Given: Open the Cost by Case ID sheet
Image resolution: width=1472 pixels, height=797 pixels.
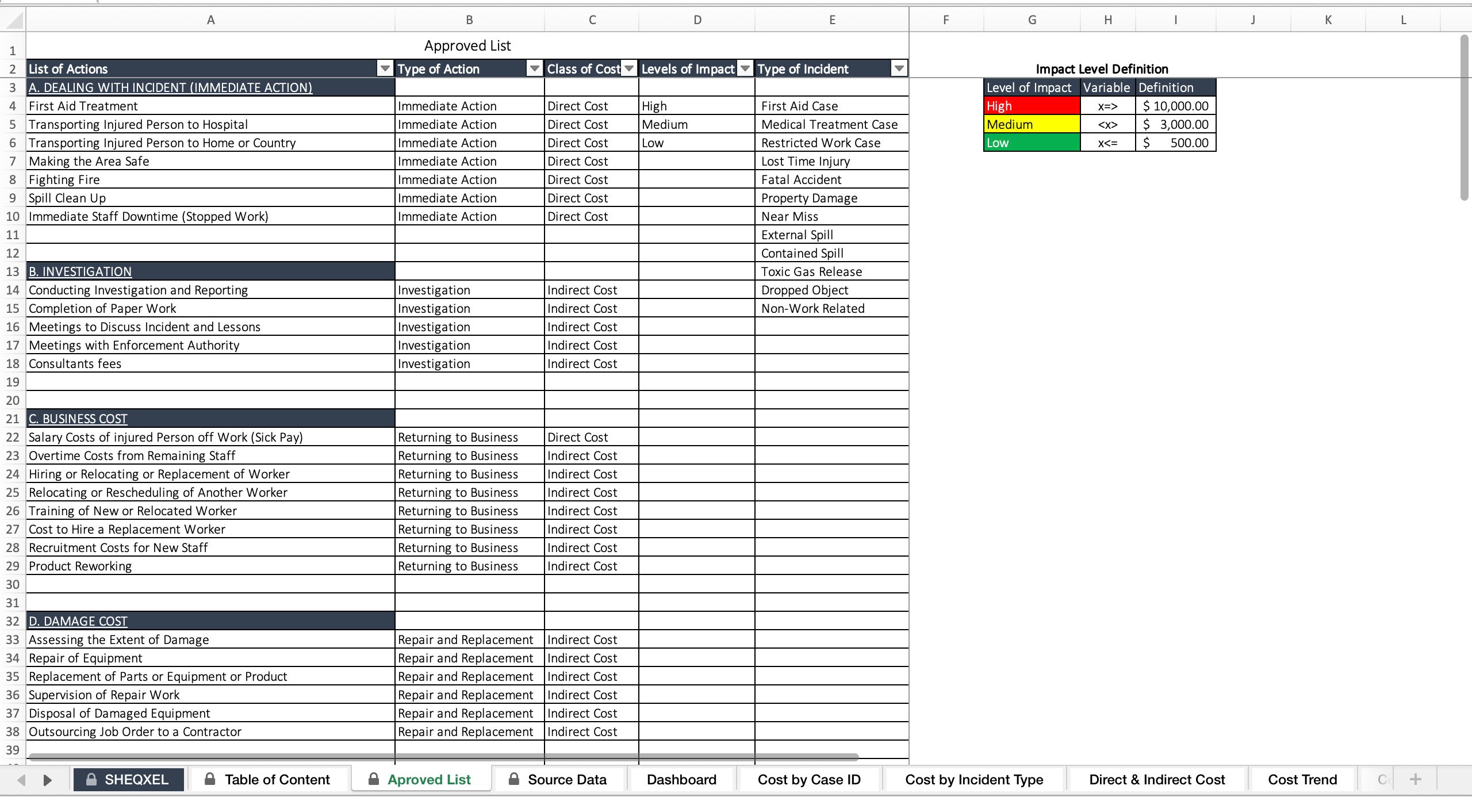Looking at the screenshot, I should [809, 779].
